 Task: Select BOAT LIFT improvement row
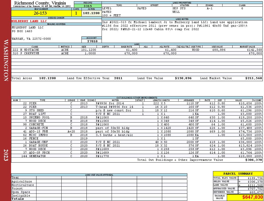click(x=37, y=114)
